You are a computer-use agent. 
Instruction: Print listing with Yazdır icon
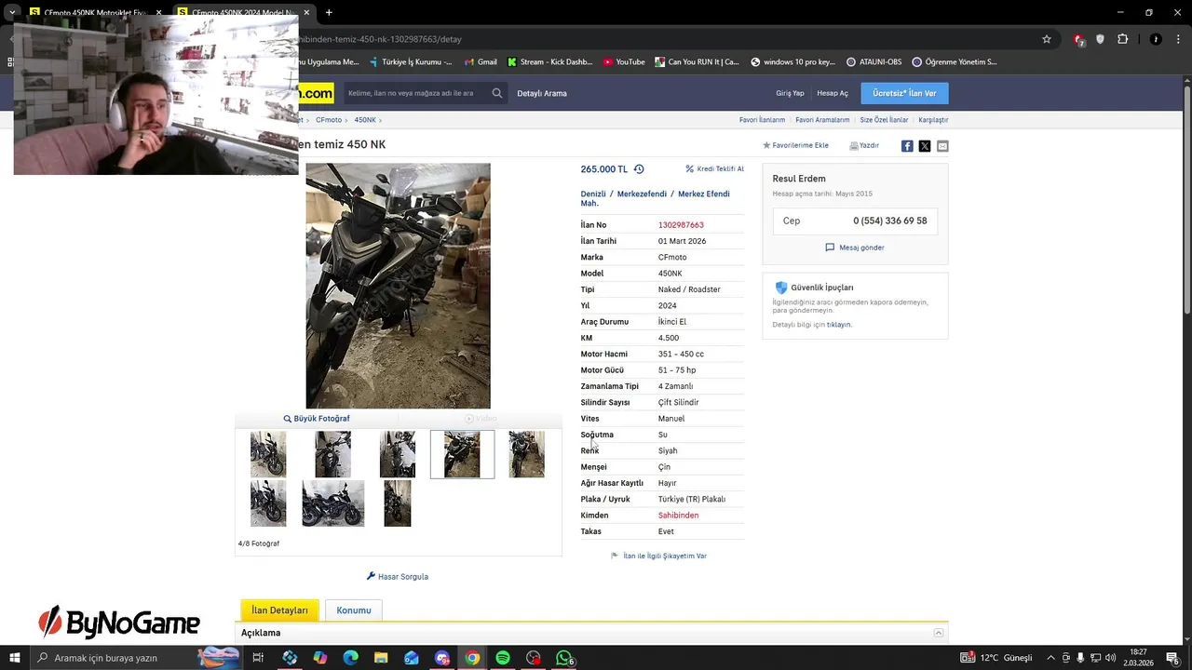coord(864,145)
